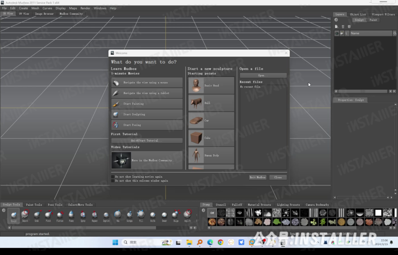Screen dimensions: 398x255
Task: Click the delete layer trash icon
Action: click(x=343, y=26)
